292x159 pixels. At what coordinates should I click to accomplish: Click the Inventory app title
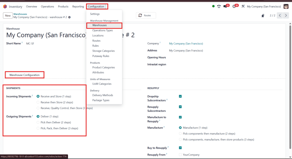tap(15, 7)
